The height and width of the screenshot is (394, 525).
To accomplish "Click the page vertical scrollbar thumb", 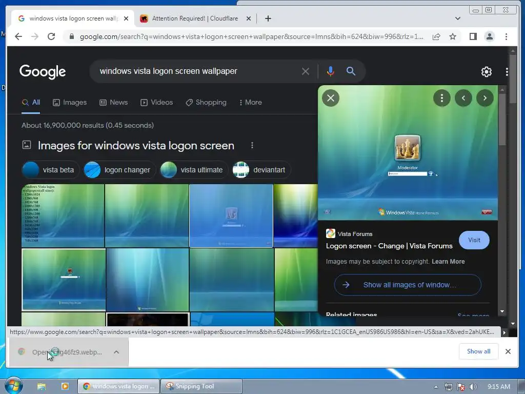I will [x=513, y=78].
